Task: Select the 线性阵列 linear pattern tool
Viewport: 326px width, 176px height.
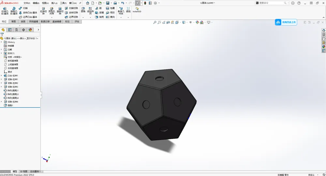Action: tap(90, 11)
